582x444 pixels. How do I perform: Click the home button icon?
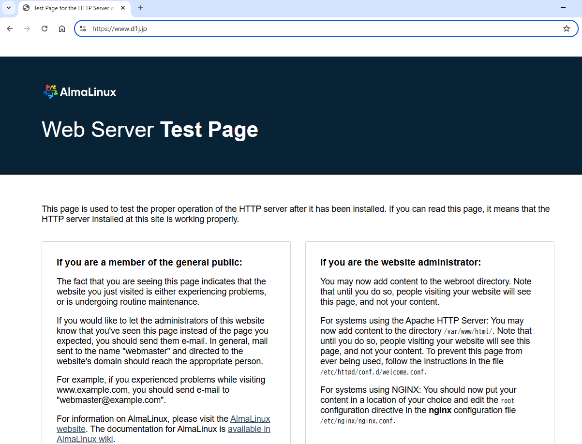pyautogui.click(x=61, y=28)
